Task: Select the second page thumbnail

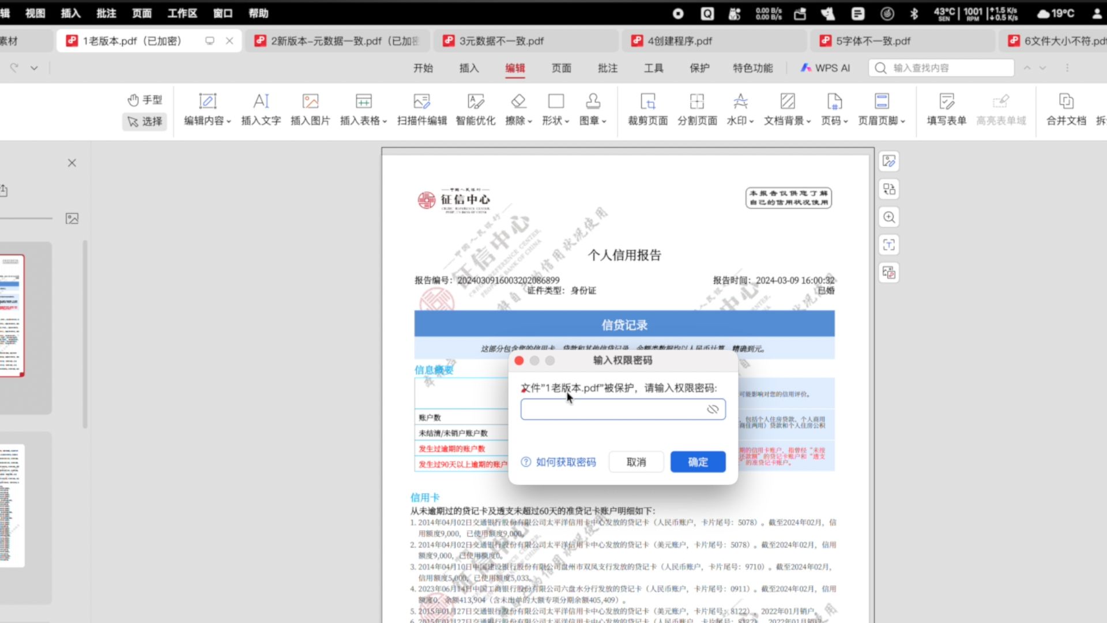Action: click(x=12, y=505)
